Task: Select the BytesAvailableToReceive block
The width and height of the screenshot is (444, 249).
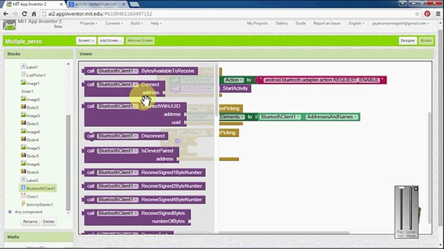Action: (140, 71)
